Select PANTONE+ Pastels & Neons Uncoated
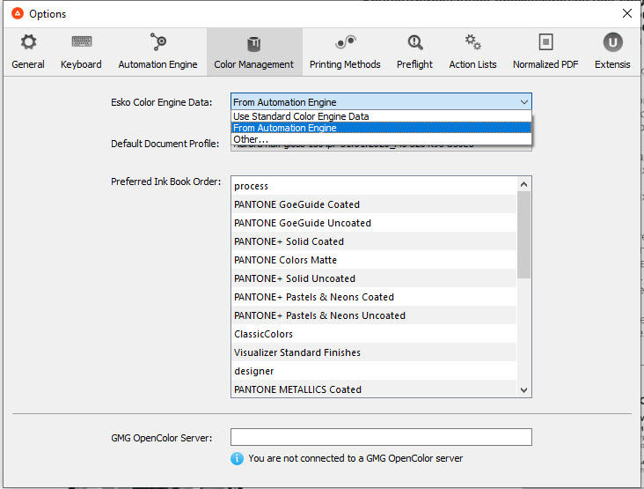The width and height of the screenshot is (644, 489). (374, 315)
